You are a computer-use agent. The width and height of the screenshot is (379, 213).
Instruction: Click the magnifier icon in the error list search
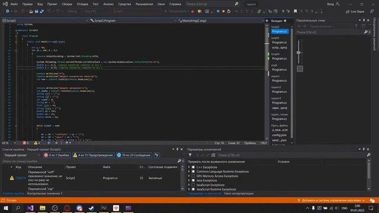(179, 161)
